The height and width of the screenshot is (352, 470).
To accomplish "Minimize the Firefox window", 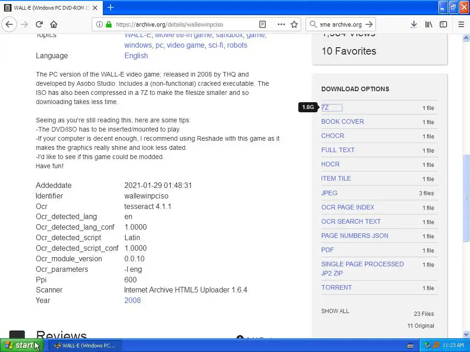I will pyautogui.click(x=443, y=7).
